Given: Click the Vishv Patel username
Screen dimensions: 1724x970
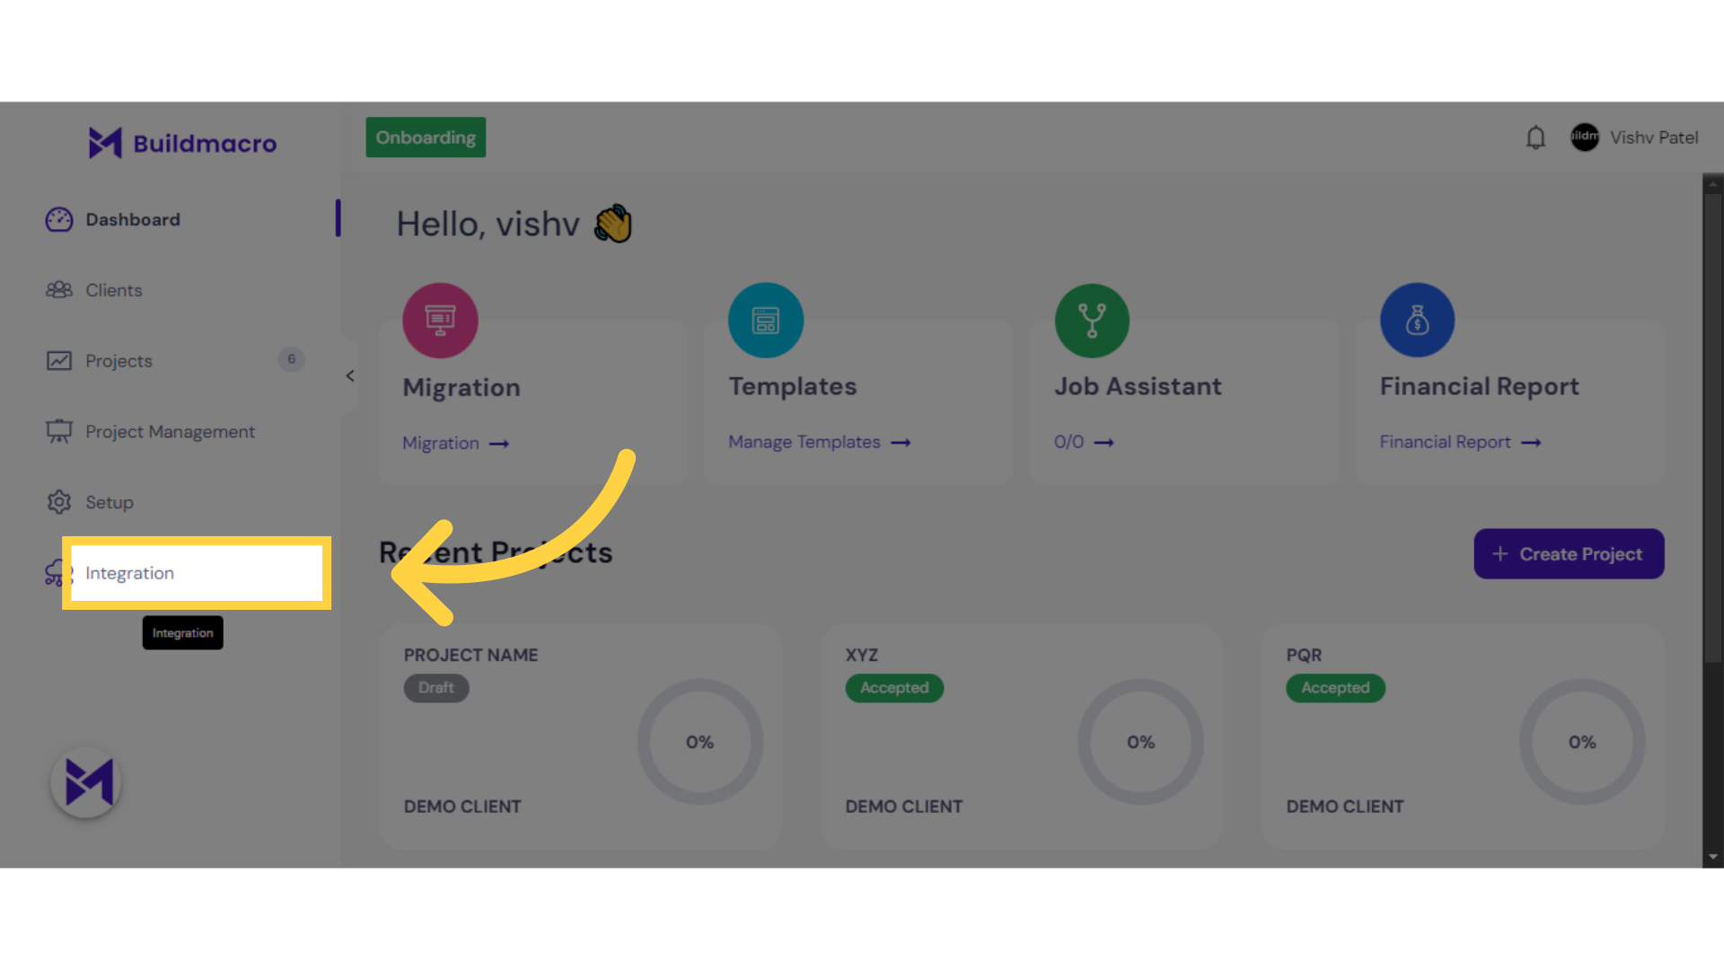Looking at the screenshot, I should (1654, 137).
